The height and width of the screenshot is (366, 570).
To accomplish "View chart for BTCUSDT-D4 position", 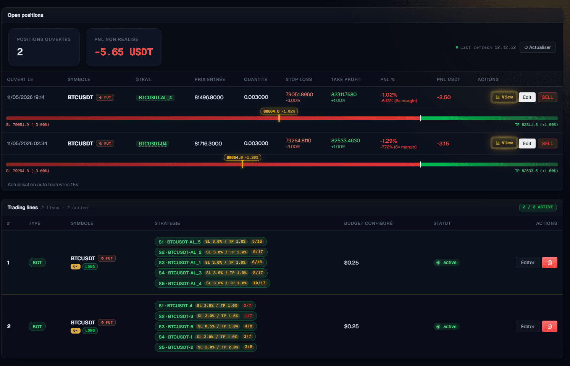I will 504,143.
